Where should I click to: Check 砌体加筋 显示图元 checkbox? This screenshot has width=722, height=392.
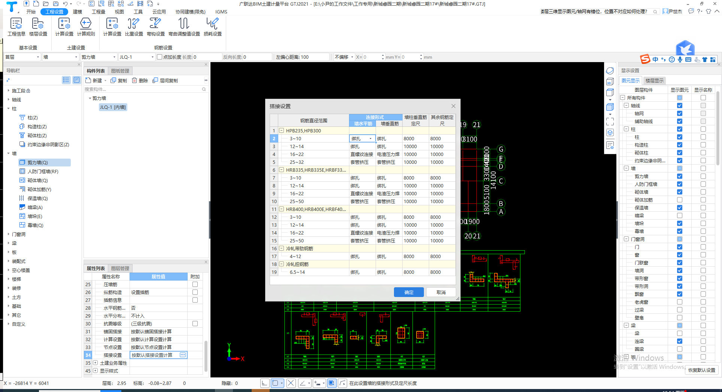point(680,200)
